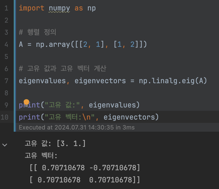Click 'eigenvectors' argument on line 10
Image resolution: width=219 pixels, height=189 pixels.
click(x=129, y=117)
